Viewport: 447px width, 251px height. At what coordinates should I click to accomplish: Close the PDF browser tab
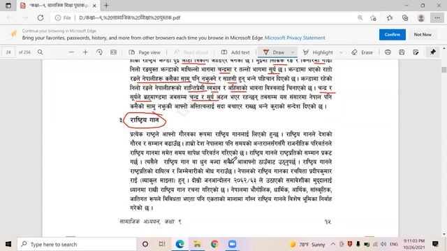pyautogui.click(x=94, y=6)
